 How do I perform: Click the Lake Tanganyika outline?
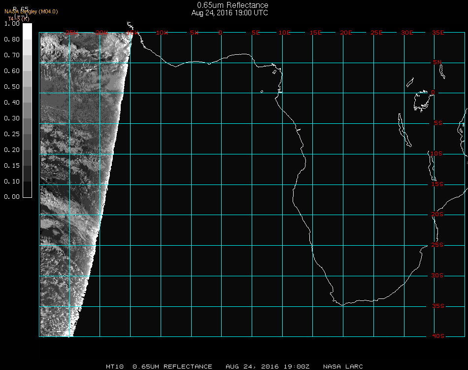tap(404, 130)
